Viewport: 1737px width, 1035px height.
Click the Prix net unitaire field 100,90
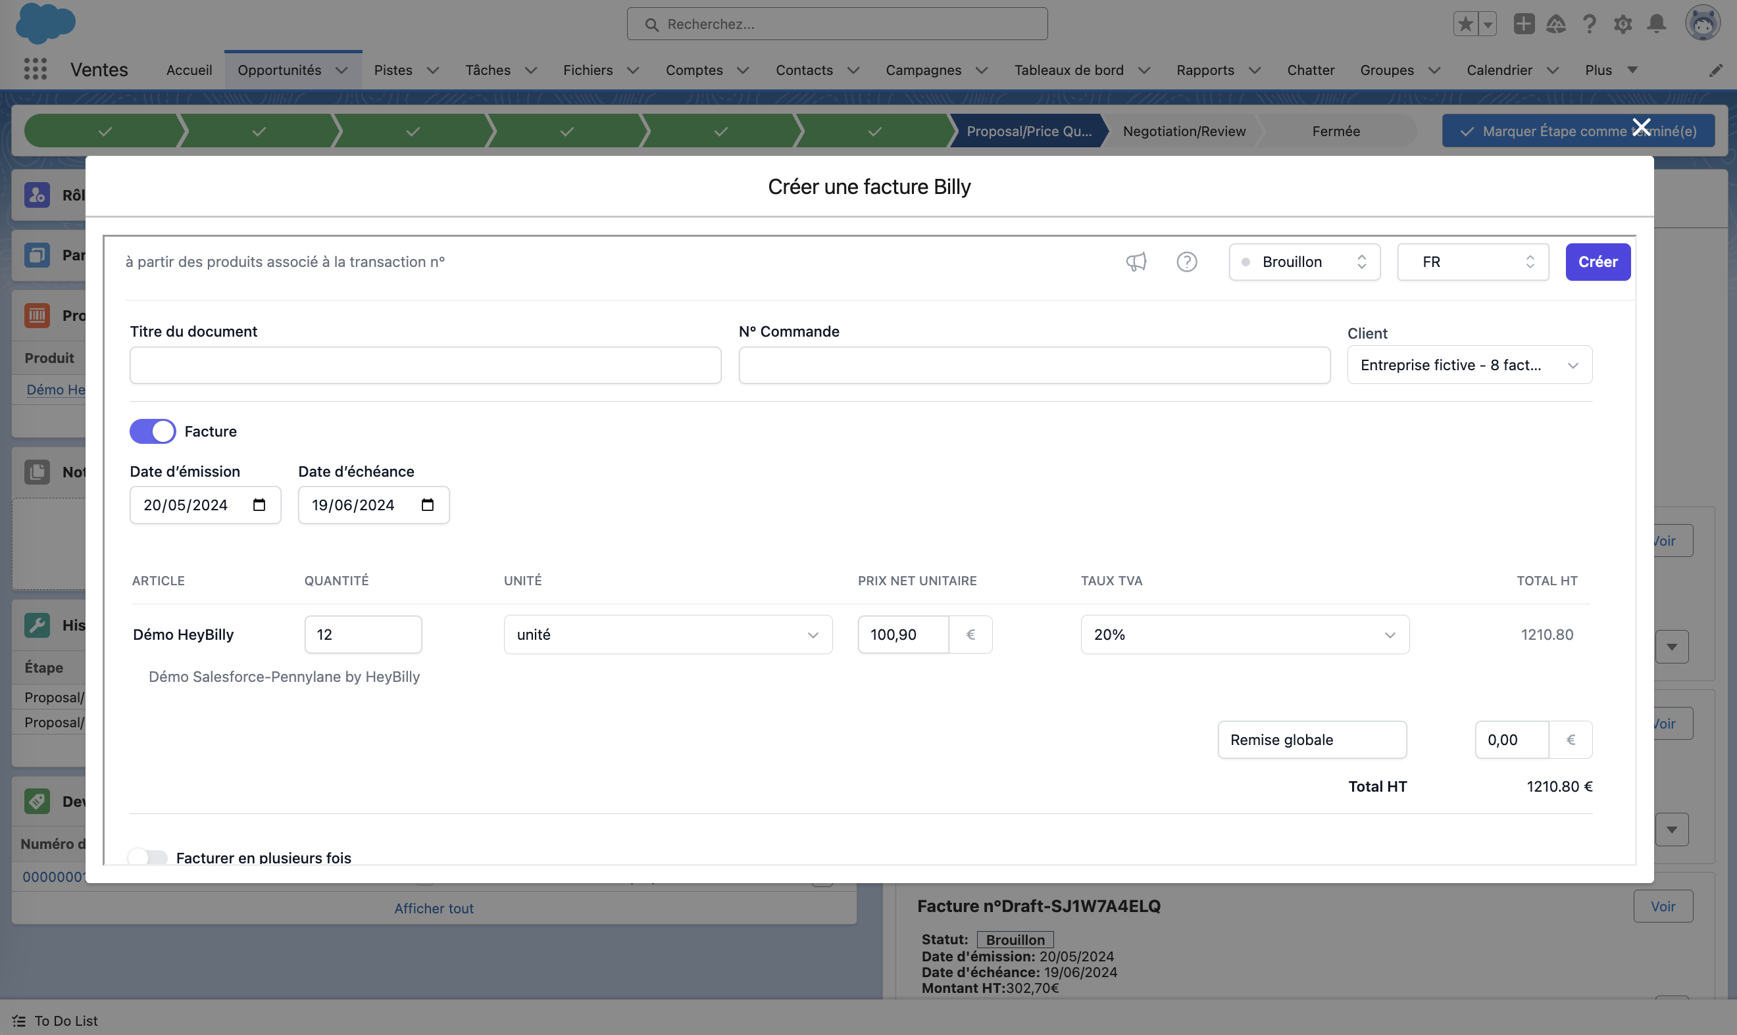[x=903, y=634]
